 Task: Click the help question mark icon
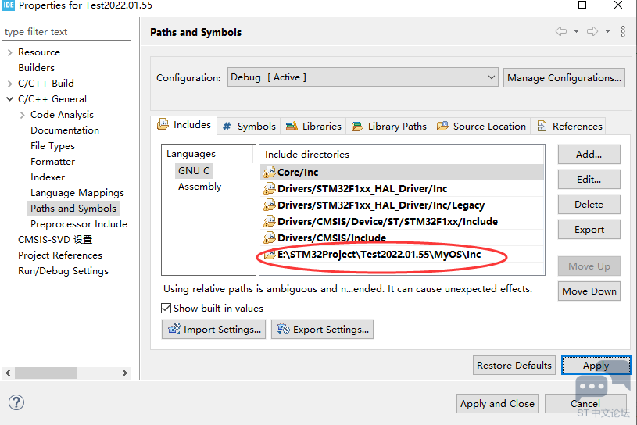[x=16, y=402]
